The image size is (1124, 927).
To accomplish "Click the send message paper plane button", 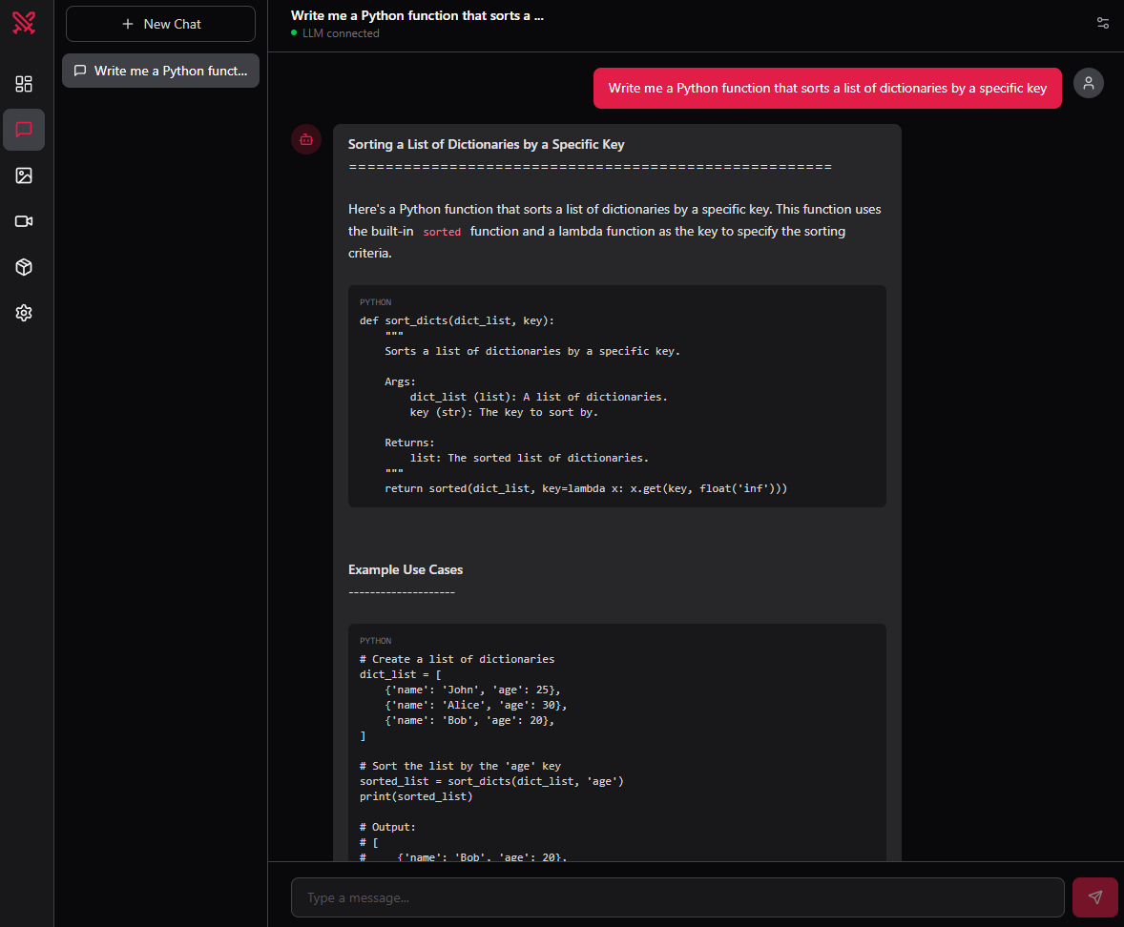I will (1094, 897).
